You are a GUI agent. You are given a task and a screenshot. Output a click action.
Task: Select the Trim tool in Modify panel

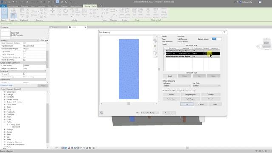tap(72, 12)
